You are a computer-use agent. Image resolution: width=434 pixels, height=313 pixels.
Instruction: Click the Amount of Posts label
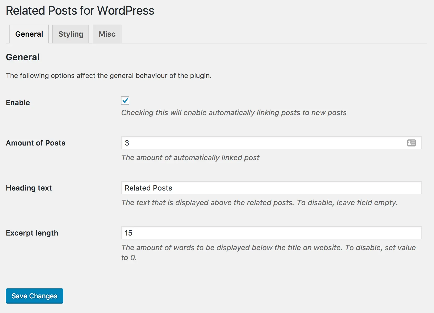36,143
